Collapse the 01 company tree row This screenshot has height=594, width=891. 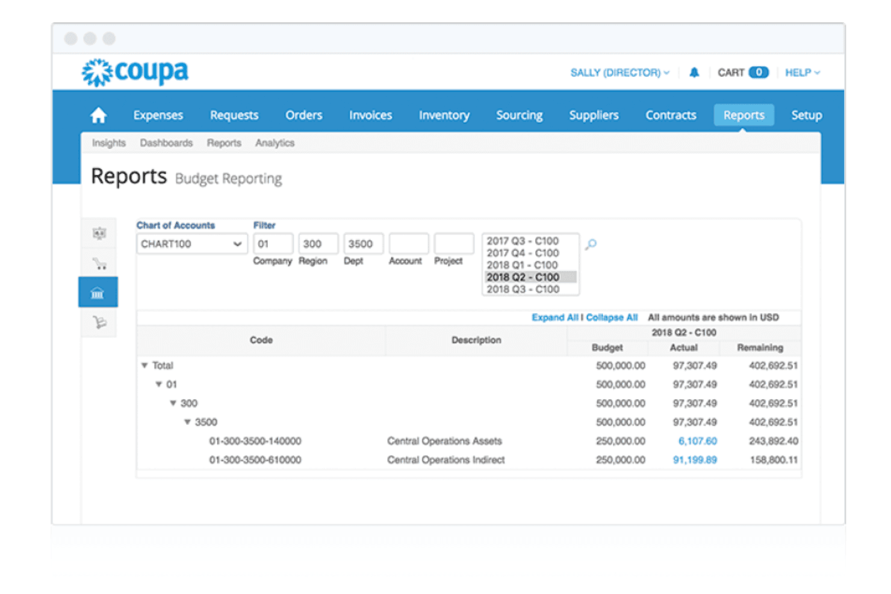158,384
